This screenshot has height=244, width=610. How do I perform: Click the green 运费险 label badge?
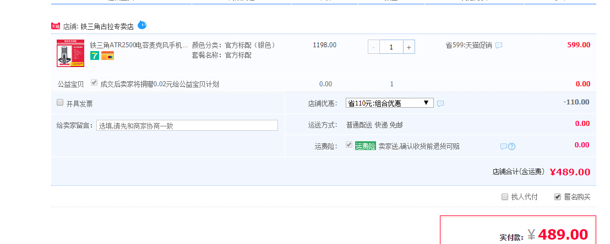point(366,146)
